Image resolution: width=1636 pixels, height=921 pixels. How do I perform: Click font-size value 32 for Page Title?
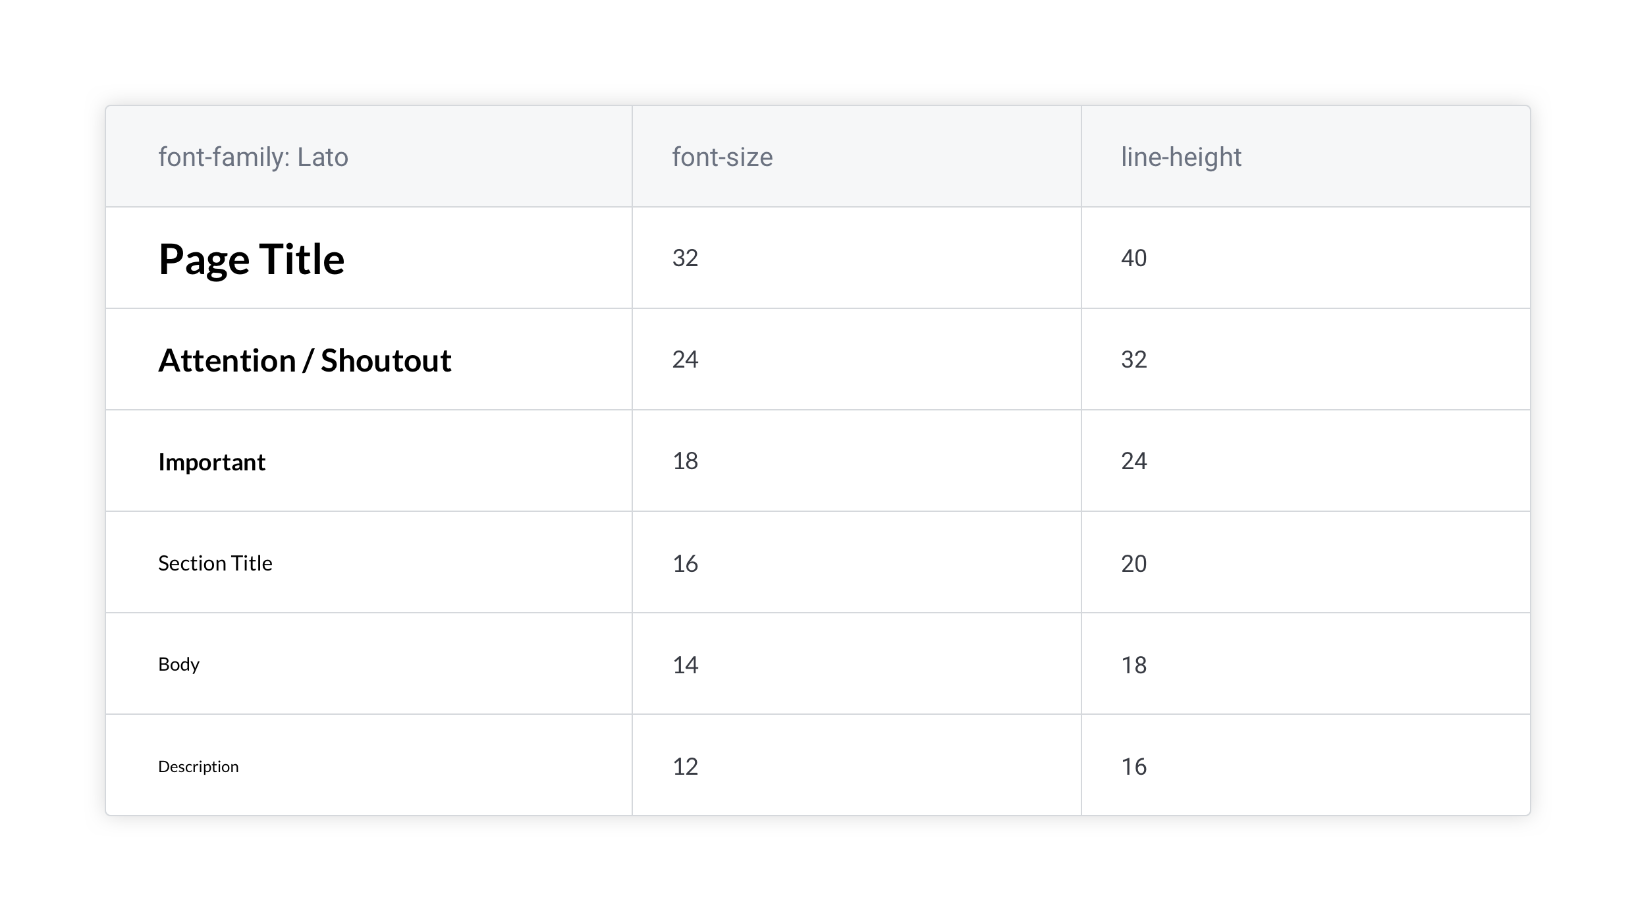[x=685, y=258]
